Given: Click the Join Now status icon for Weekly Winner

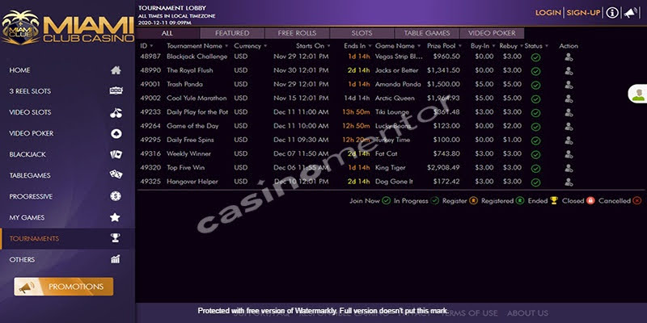Looking at the screenshot, I should point(535,154).
